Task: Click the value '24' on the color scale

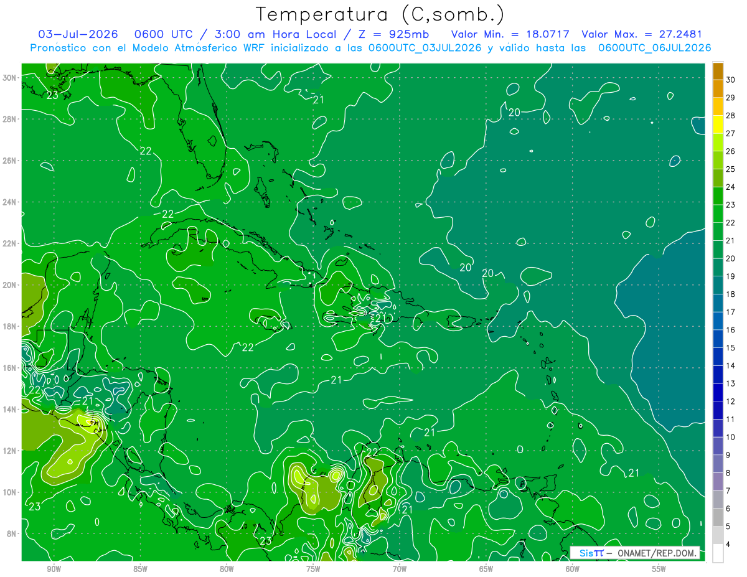Action: [x=731, y=187]
